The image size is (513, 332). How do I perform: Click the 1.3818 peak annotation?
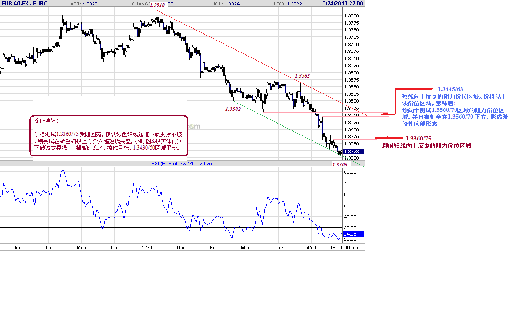[x=157, y=5]
